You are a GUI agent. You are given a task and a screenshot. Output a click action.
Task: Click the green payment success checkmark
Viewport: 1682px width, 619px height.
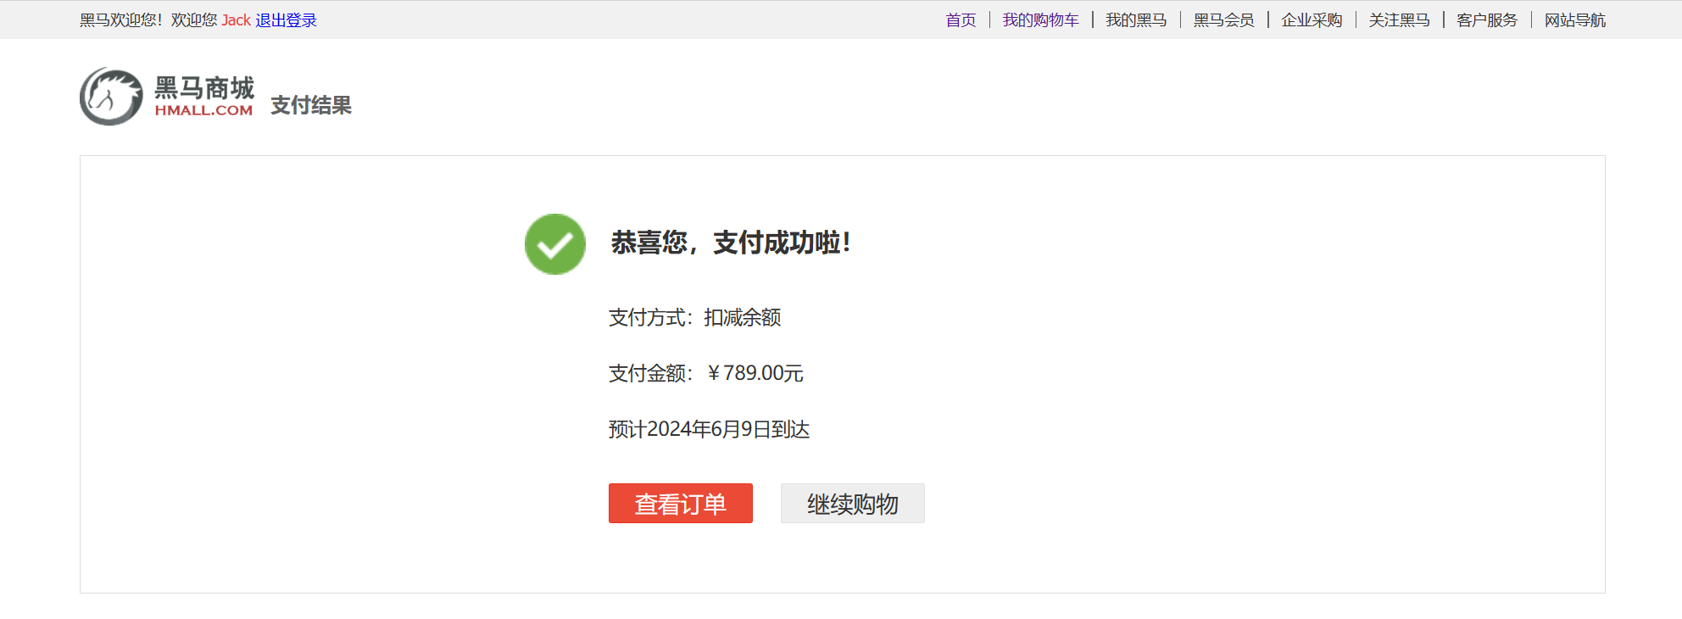click(555, 244)
